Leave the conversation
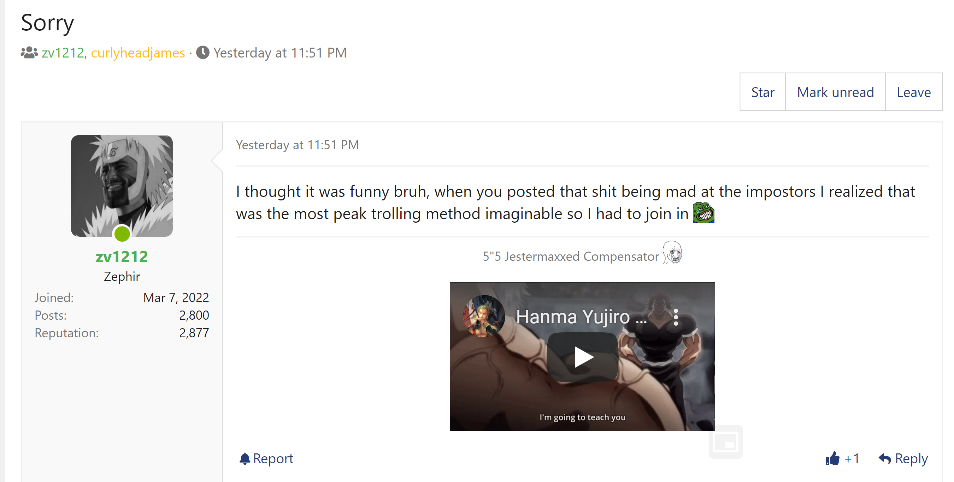This screenshot has width=954, height=482. pos(914,92)
